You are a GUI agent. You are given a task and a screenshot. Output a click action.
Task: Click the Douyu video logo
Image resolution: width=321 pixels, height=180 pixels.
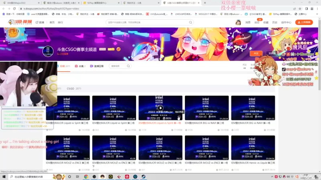tap(20, 22)
